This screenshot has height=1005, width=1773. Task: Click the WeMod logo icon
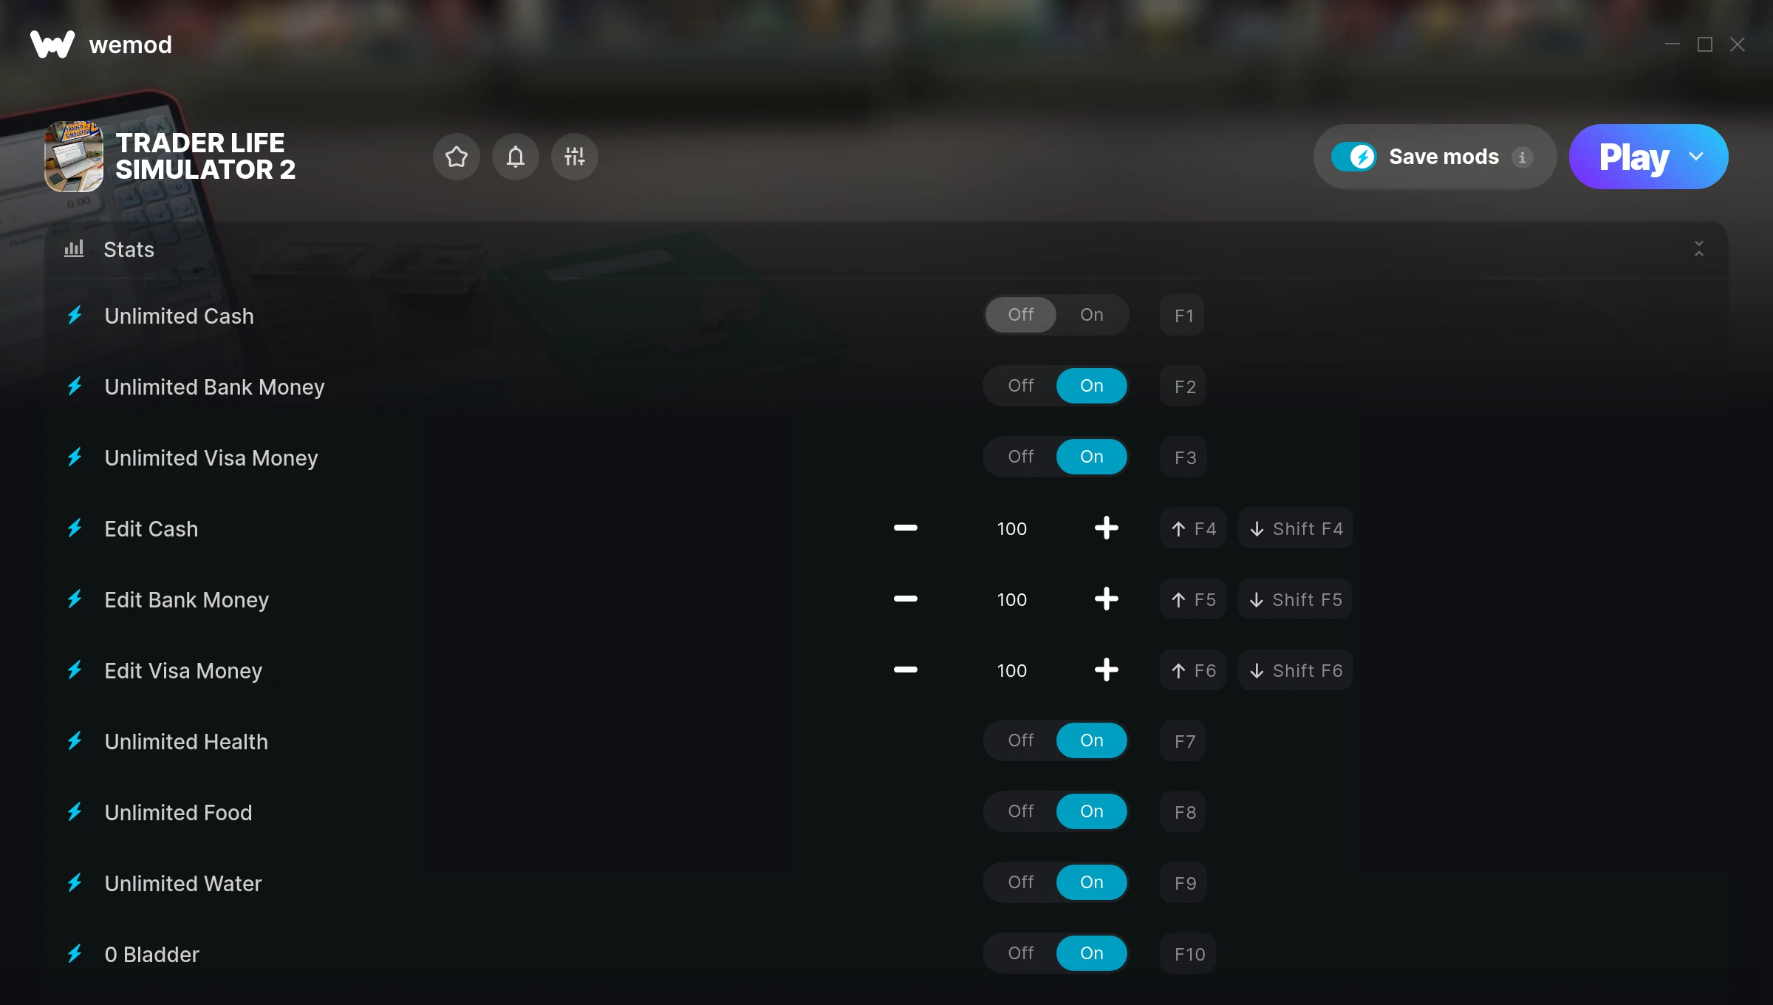pyautogui.click(x=52, y=44)
